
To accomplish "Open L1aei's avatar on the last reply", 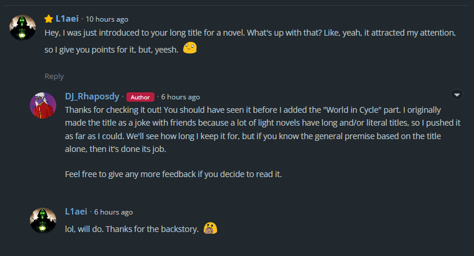I will click(43, 220).
